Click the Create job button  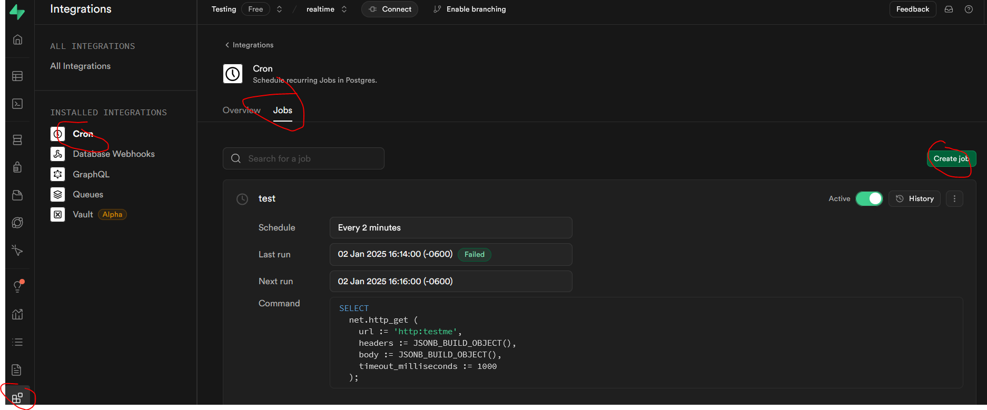coord(951,158)
